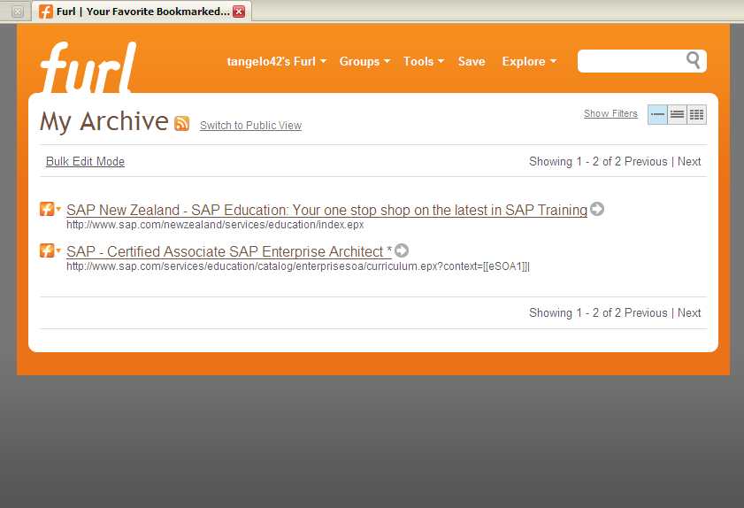Click the search magnifier icon

tap(694, 60)
